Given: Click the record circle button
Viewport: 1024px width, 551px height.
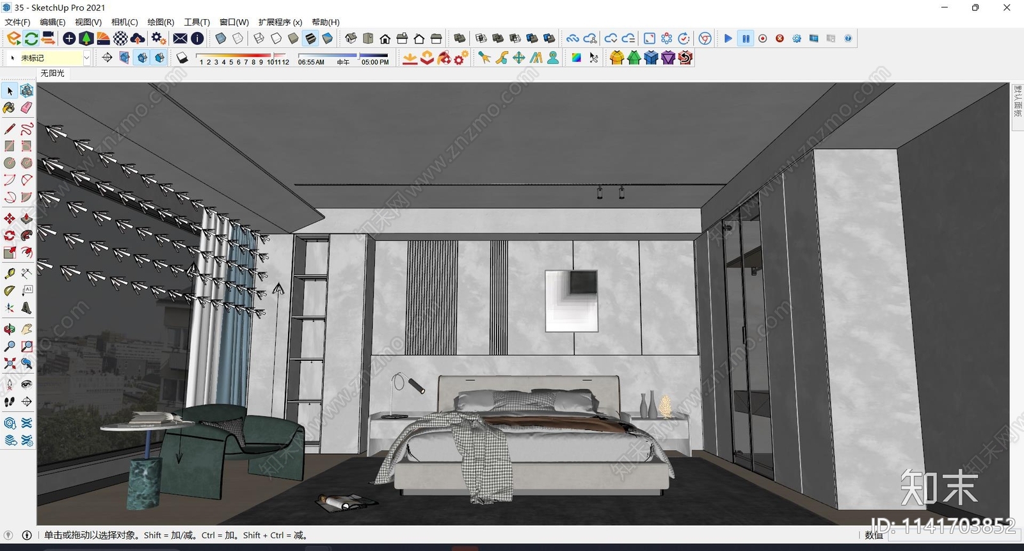Looking at the screenshot, I should coord(763,38).
